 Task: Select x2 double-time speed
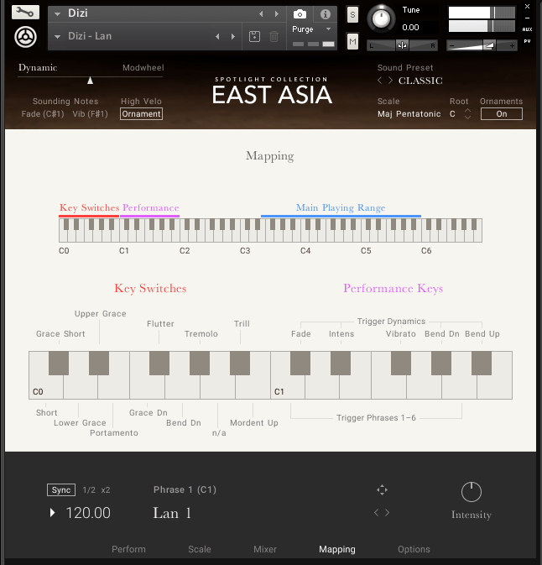click(106, 490)
